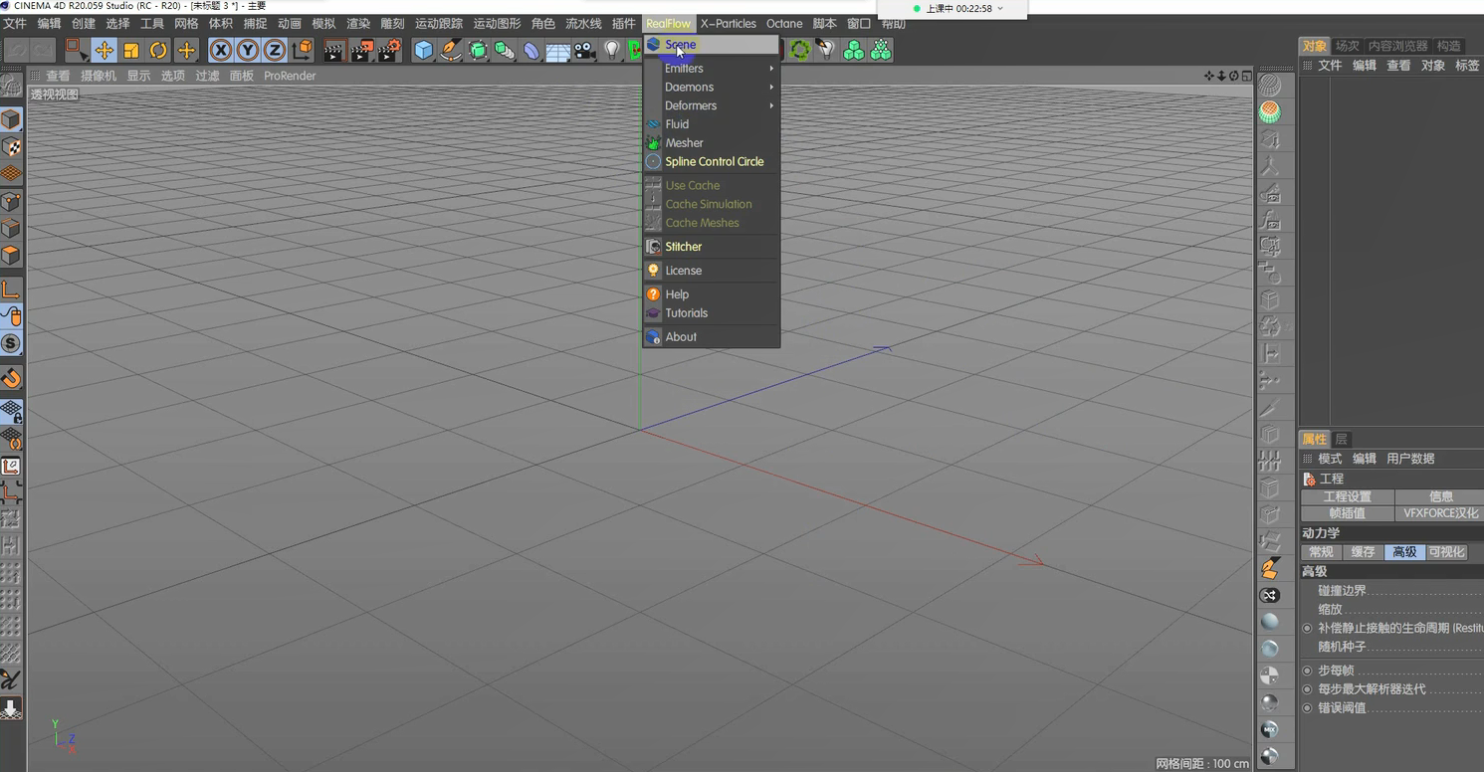The width and height of the screenshot is (1484, 772).
Task: Switch to 缓存 dynamics tab
Action: click(1363, 552)
